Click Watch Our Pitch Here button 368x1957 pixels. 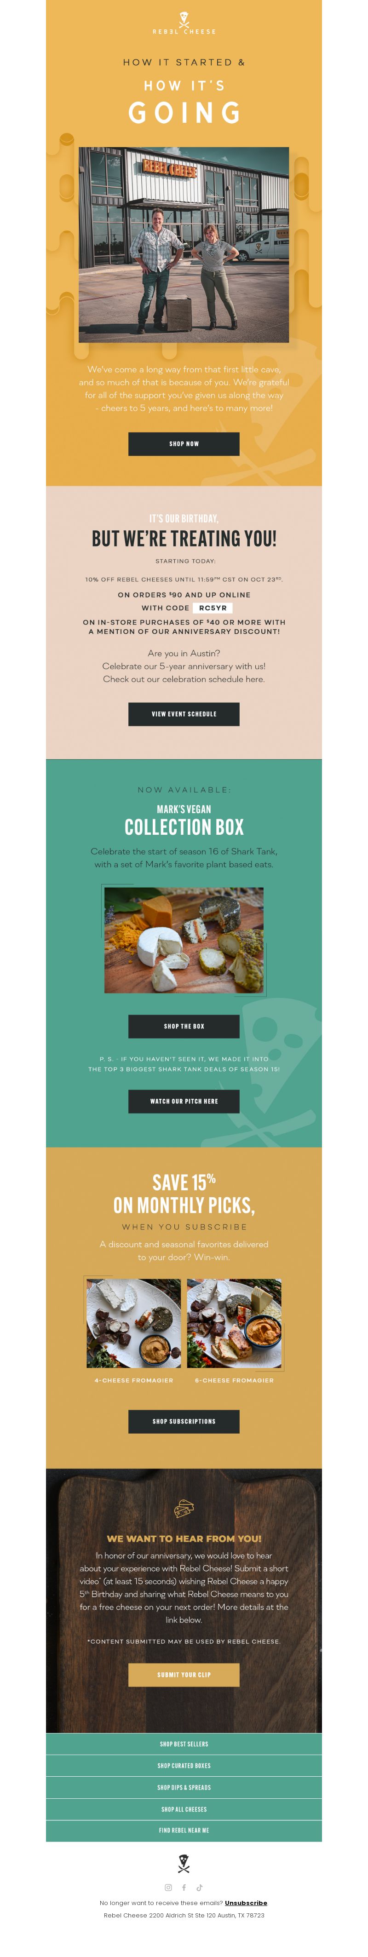(x=184, y=1101)
